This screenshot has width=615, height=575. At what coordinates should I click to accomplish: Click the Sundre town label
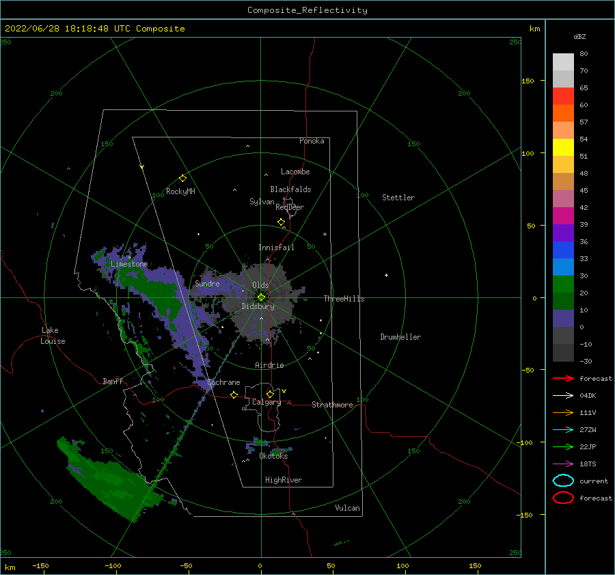pyautogui.click(x=207, y=283)
